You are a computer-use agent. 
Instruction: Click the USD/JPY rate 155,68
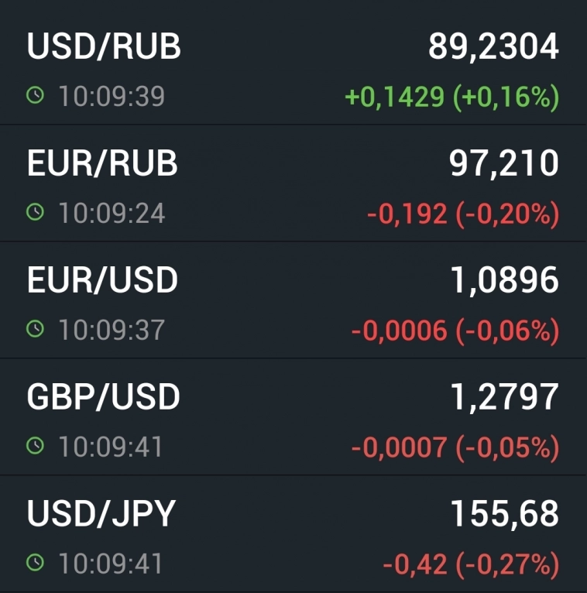pyautogui.click(x=504, y=514)
